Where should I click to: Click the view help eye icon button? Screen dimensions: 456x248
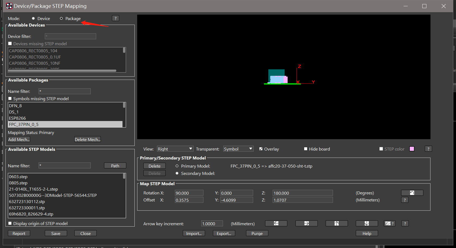coord(389,223)
